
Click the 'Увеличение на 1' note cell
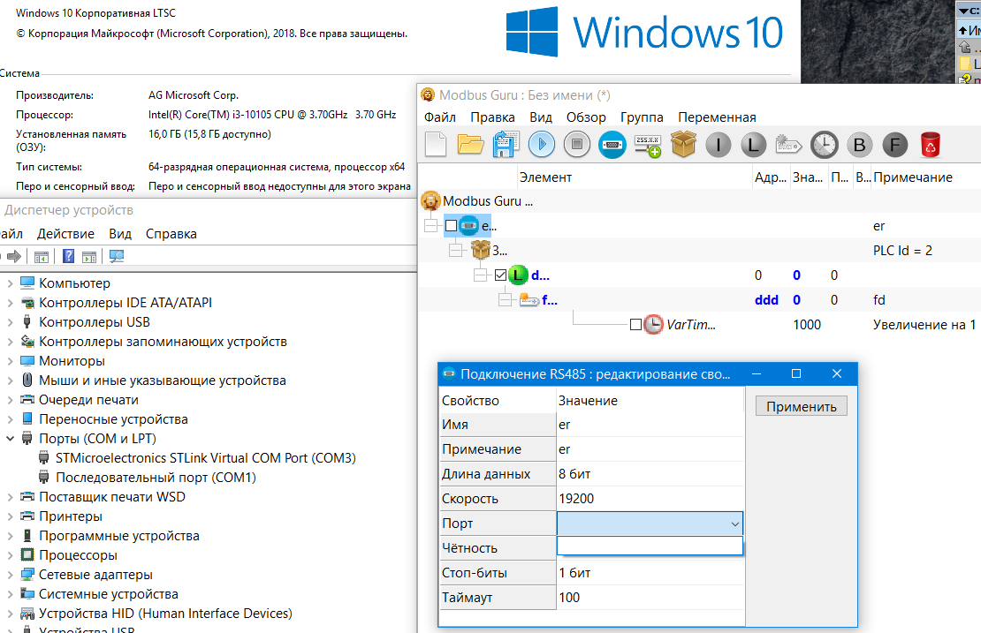click(924, 325)
